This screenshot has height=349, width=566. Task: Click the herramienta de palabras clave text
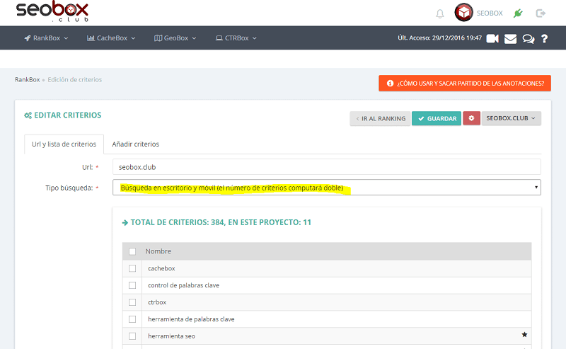(191, 319)
